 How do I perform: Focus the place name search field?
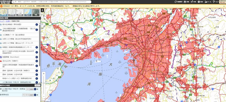51,2
